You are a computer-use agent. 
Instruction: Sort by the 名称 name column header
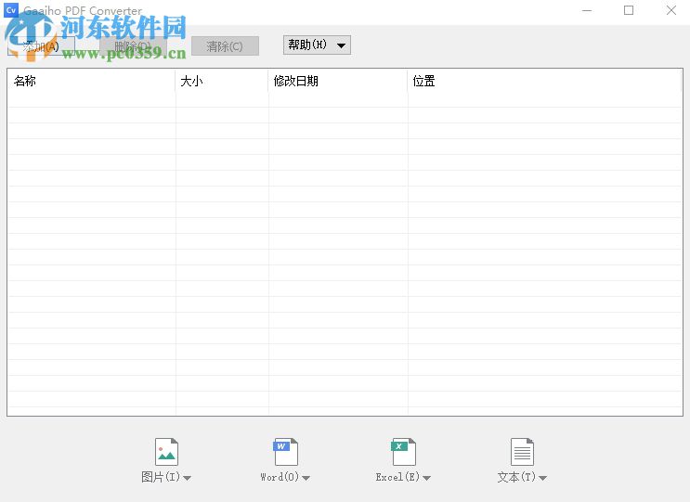pos(91,81)
